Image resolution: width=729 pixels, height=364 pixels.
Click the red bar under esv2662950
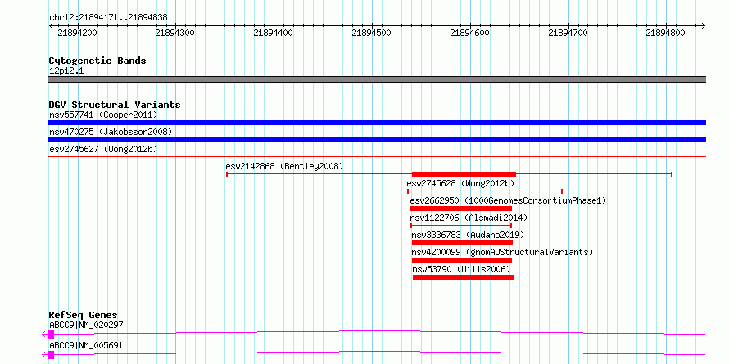[x=460, y=209]
